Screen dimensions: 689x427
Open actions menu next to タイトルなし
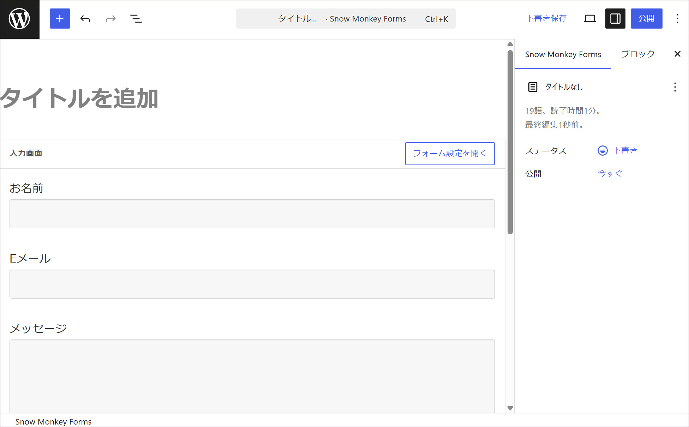coord(675,87)
